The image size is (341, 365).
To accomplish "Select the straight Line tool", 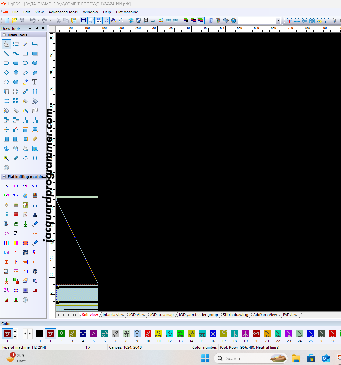I will tap(6, 54).
